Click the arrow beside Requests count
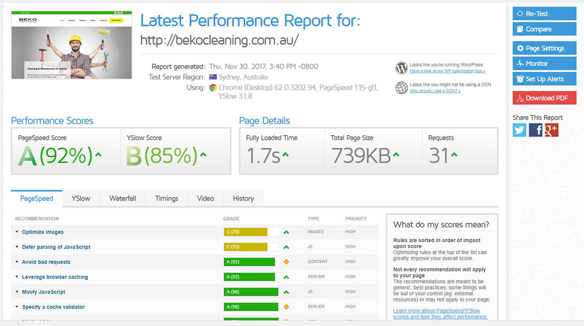The height and width of the screenshot is (326, 584). pyautogui.click(x=454, y=155)
